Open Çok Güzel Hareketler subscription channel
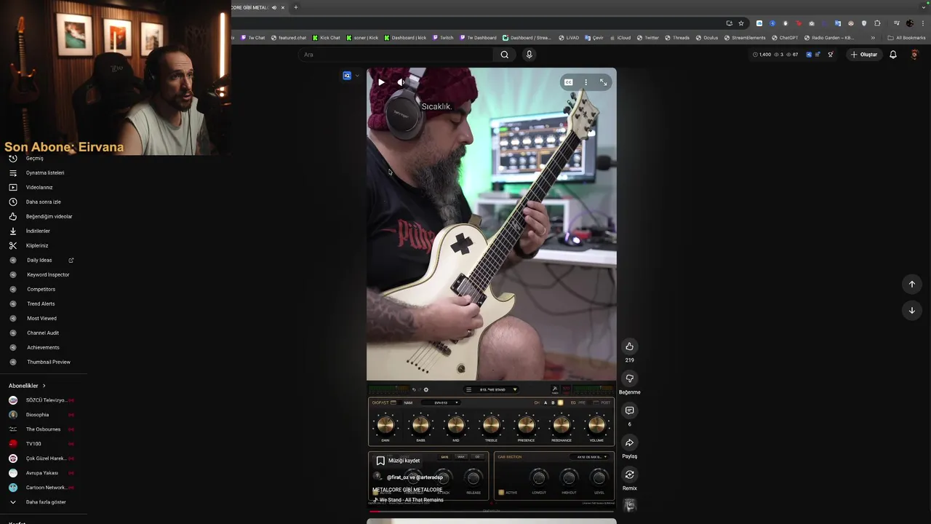931x524 pixels. (44, 458)
